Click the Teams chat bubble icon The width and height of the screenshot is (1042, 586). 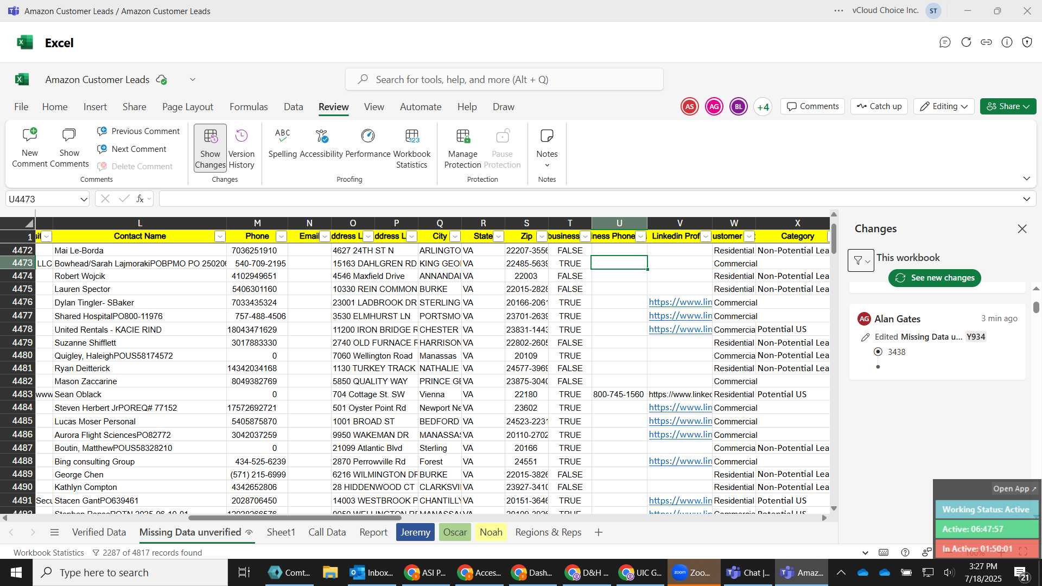[x=945, y=42]
